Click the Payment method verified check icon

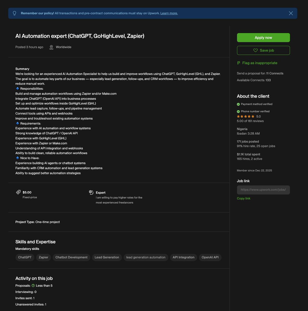pos(238,104)
